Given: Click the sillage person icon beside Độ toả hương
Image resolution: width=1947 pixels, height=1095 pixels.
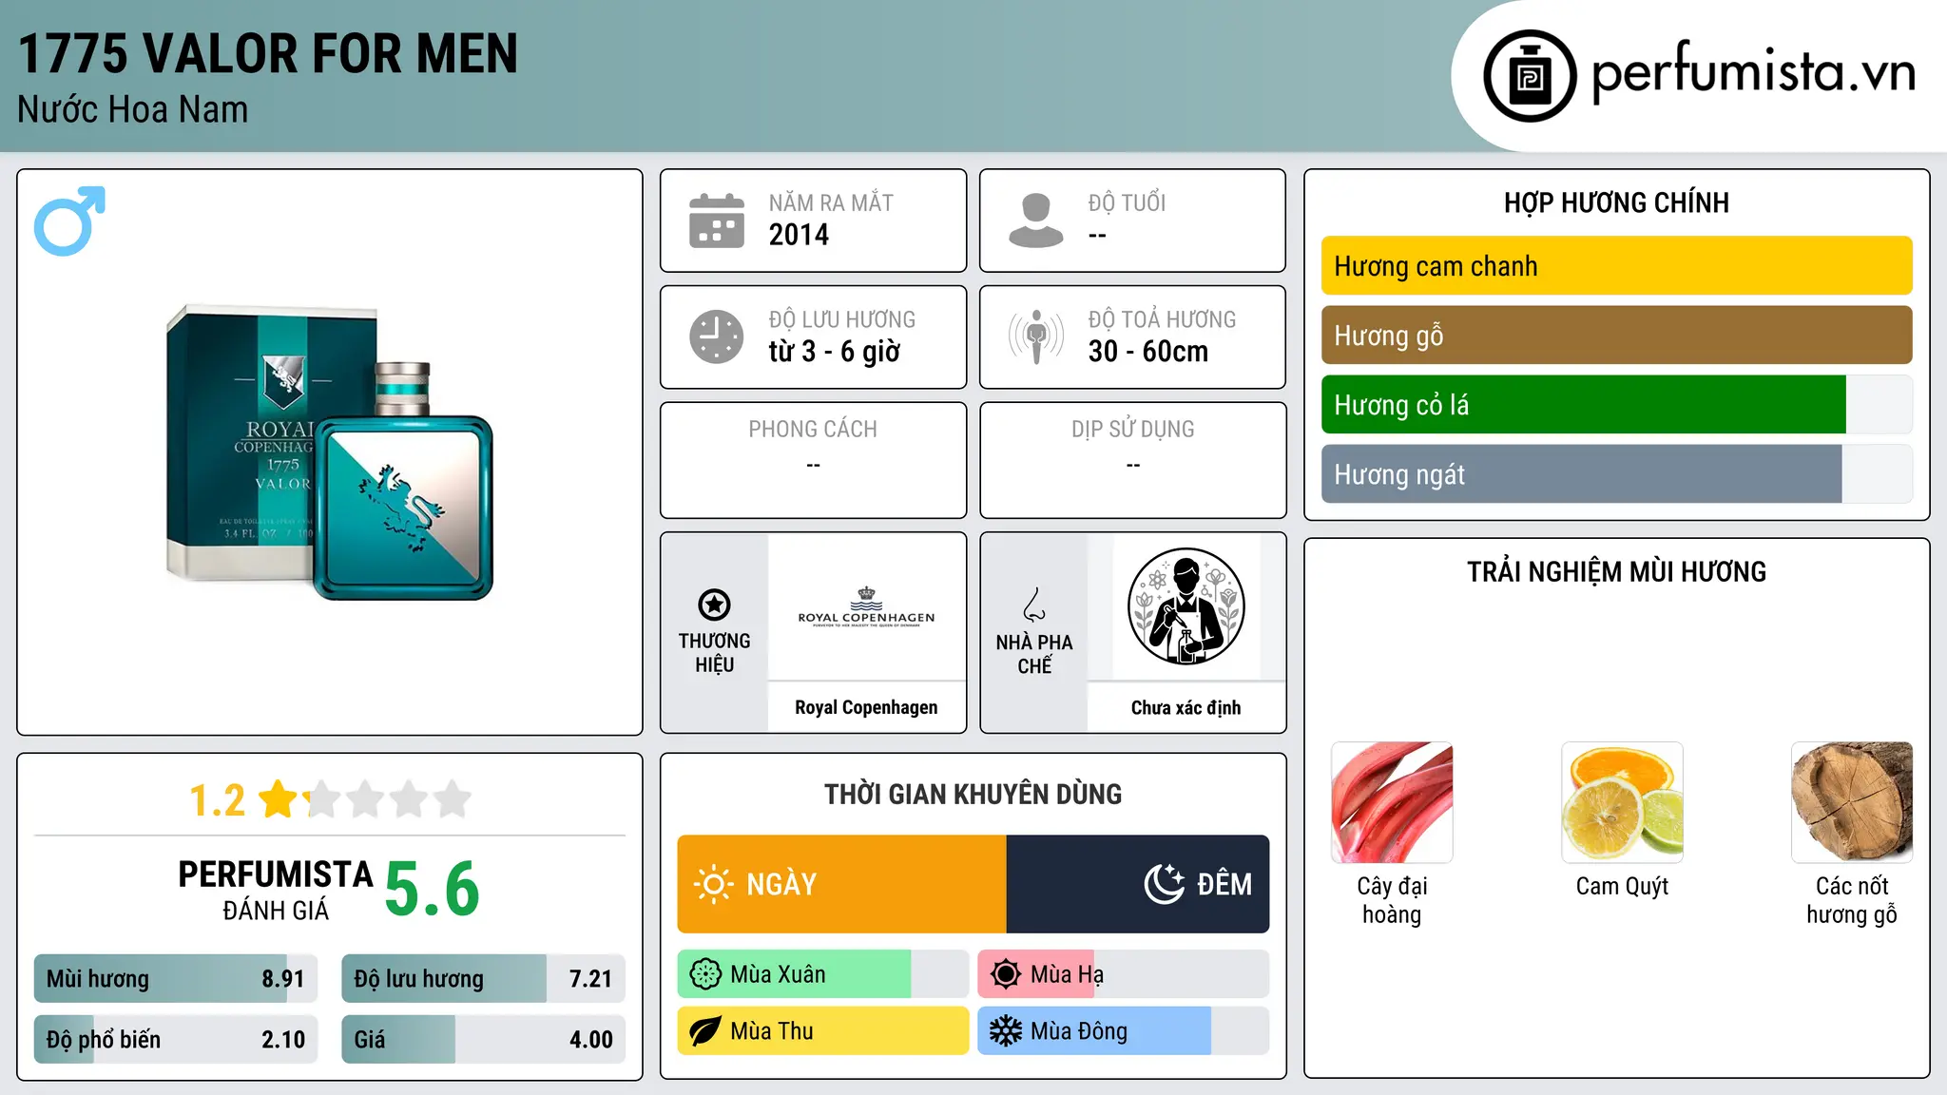Looking at the screenshot, I should pyautogui.click(x=1036, y=336).
